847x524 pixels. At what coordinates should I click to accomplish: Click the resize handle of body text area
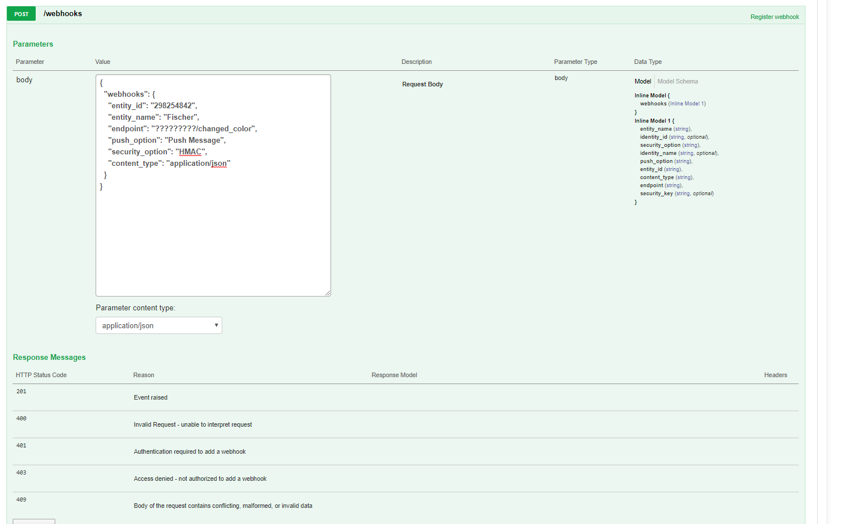[328, 293]
